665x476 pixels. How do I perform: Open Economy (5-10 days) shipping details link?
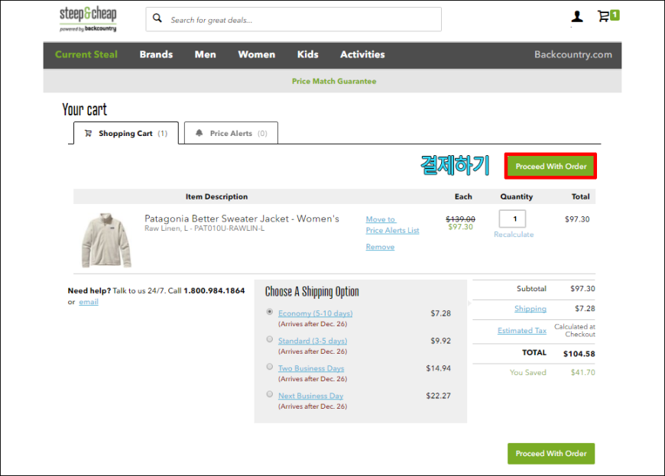[x=315, y=313]
